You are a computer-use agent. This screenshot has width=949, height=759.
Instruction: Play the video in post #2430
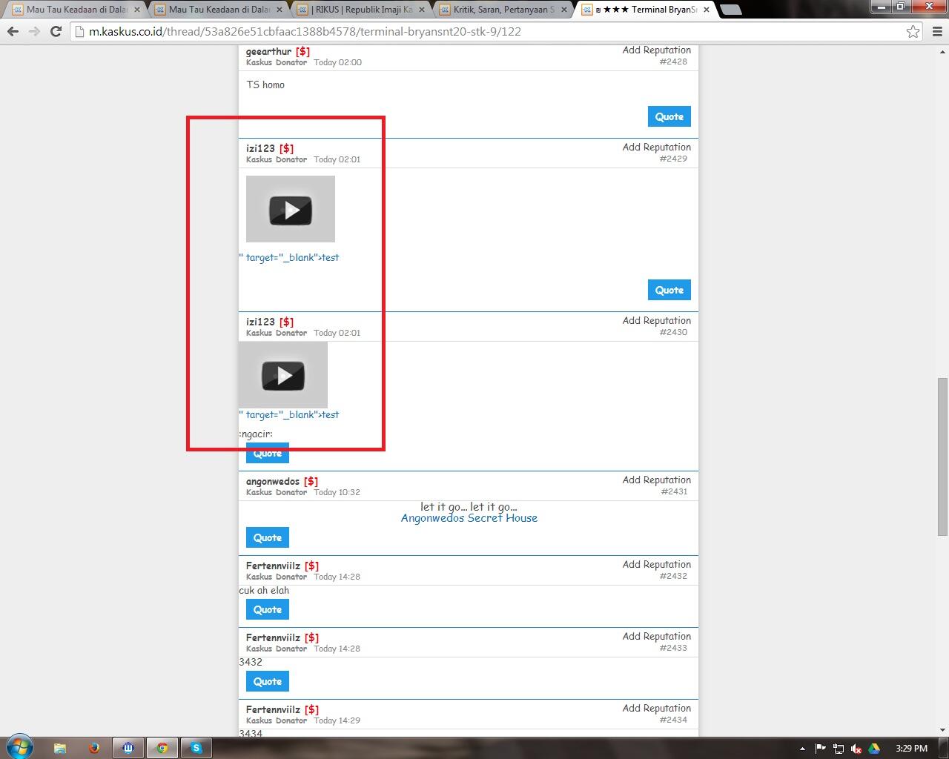click(x=283, y=375)
